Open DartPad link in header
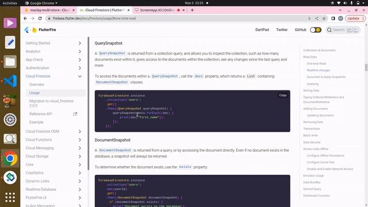Image resolution: width=368 pixels, height=207 pixels. (262, 30)
